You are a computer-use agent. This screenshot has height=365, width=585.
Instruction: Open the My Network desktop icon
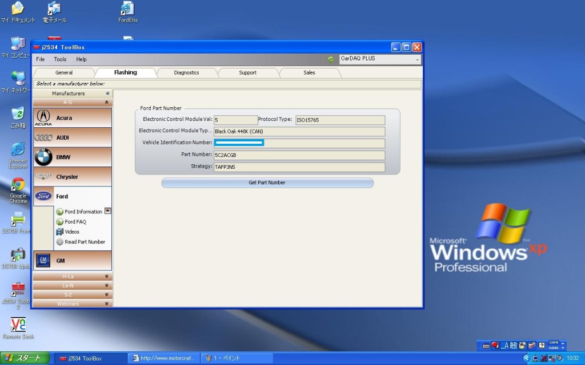coord(17,82)
